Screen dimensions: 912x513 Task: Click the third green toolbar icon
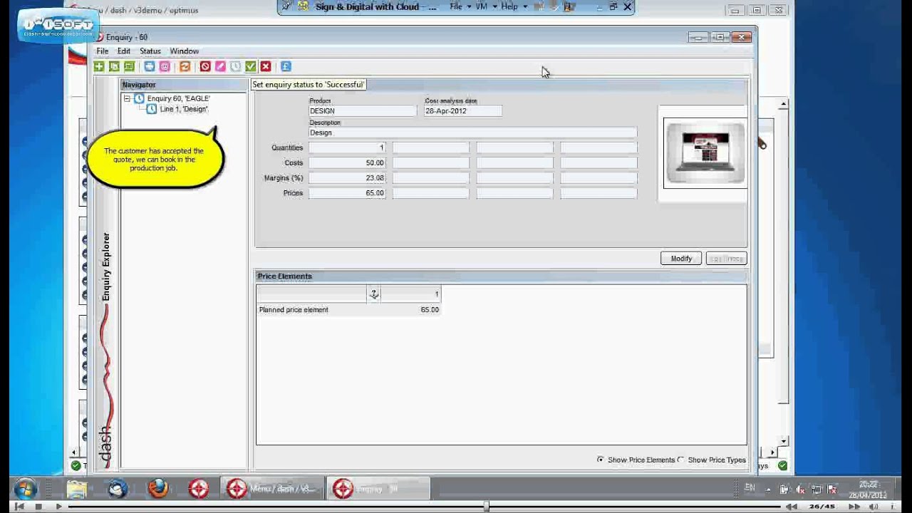[129, 66]
